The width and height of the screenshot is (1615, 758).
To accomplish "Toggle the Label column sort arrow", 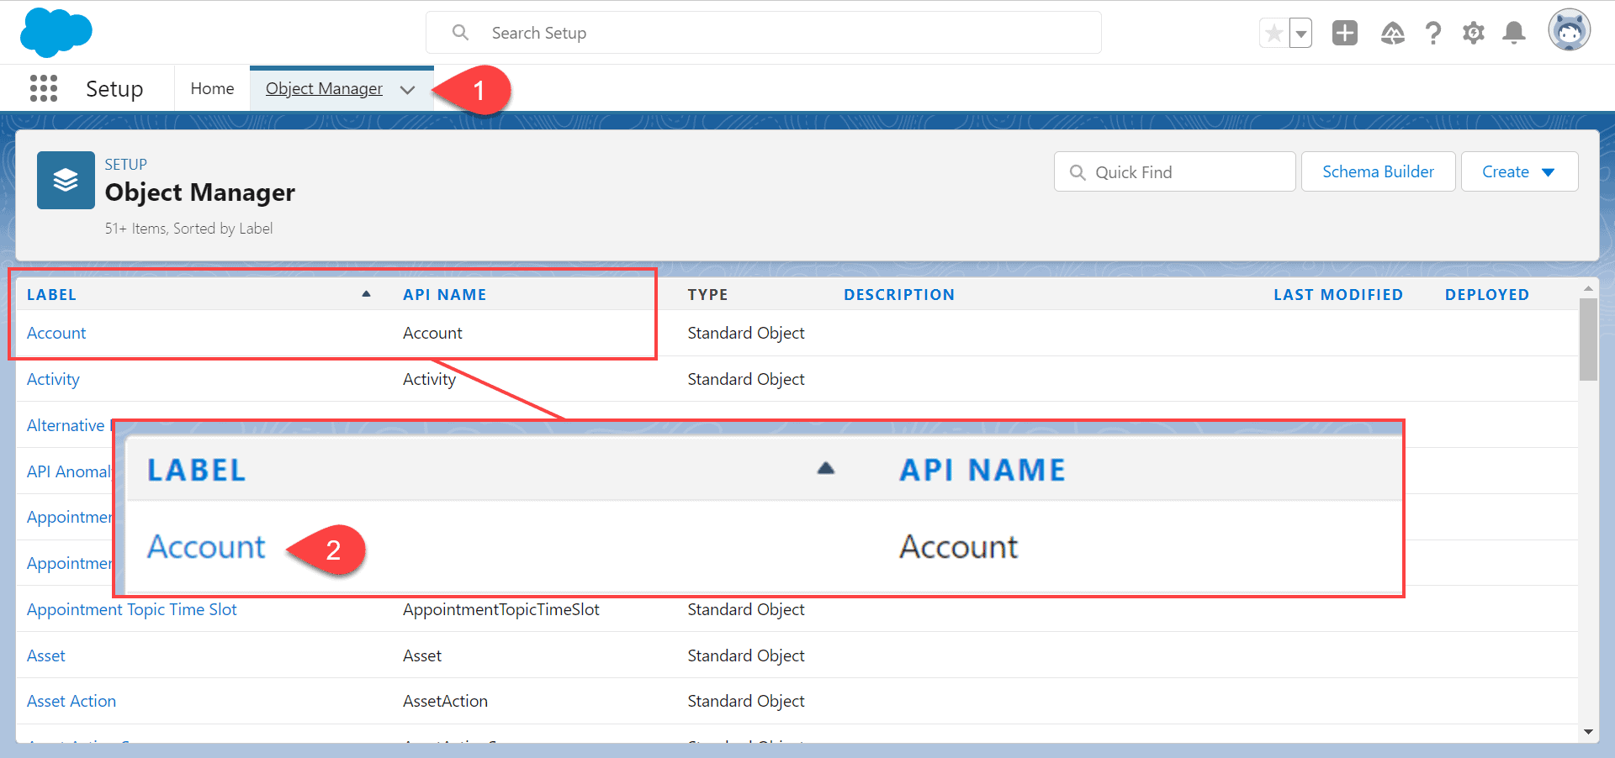I will 366,293.
